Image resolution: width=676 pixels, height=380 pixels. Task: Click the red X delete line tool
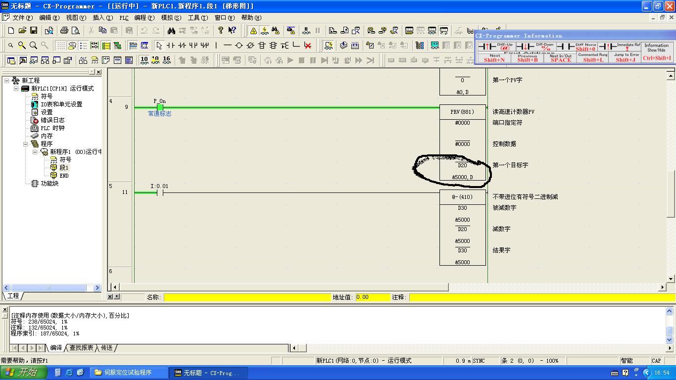pos(308,46)
